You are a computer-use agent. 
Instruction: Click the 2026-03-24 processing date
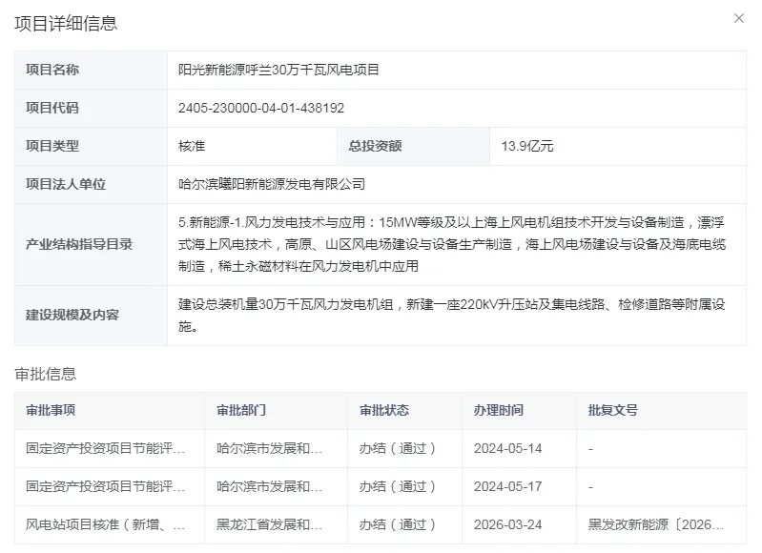(507, 524)
